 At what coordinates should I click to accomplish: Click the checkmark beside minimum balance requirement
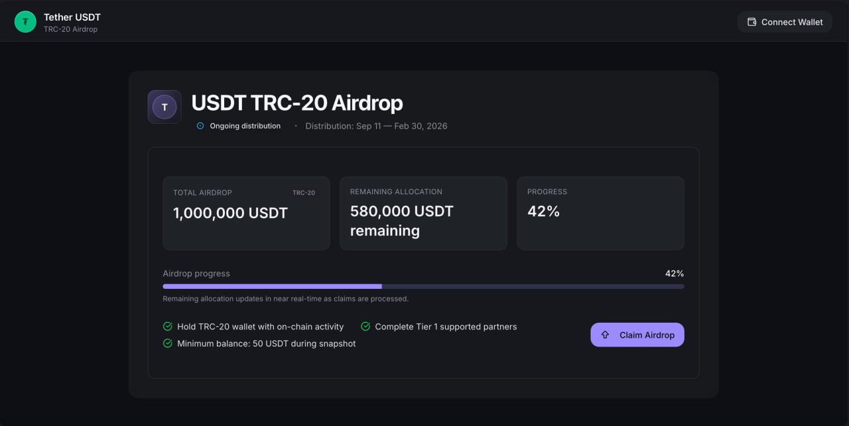[x=167, y=343]
